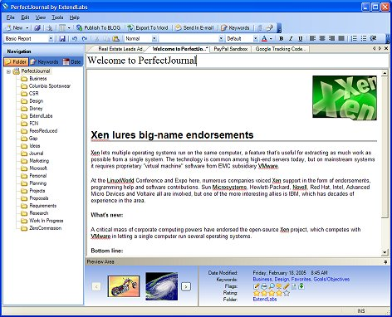Click the first gold rating star

coord(257,293)
